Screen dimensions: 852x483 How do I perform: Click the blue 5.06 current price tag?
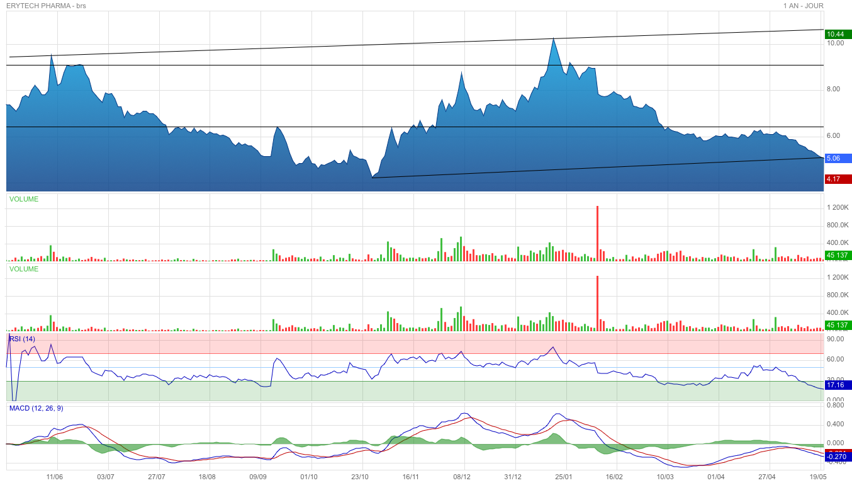(x=837, y=158)
